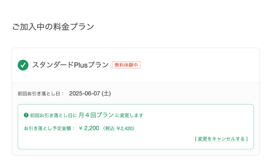Click the 初回お引き落とし日に green notice text
This screenshot has width=267, height=167.
tap(53, 115)
